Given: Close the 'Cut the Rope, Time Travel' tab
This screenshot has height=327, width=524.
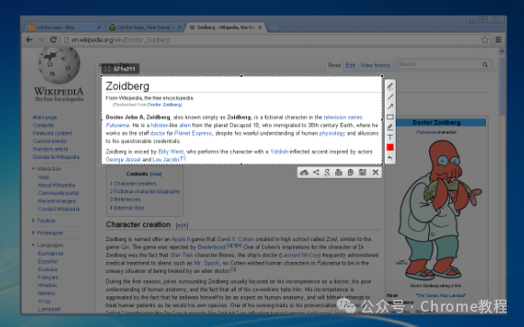Looking at the screenshot, I should click(x=180, y=27).
